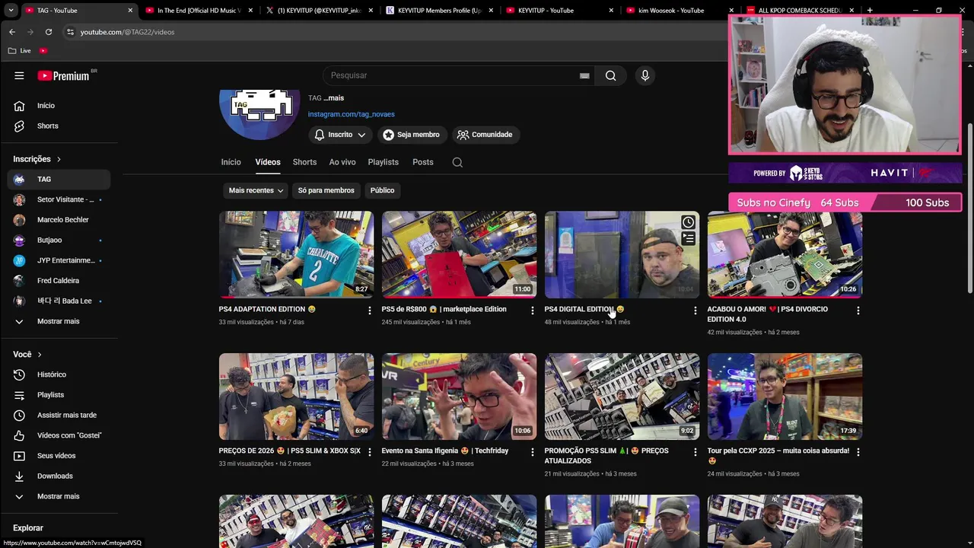
Task: Open instagram.com/tag_novaes link
Action: click(351, 114)
